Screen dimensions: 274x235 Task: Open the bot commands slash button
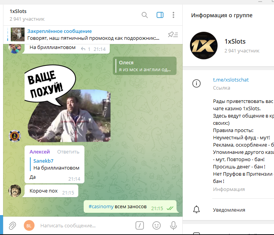140,225
